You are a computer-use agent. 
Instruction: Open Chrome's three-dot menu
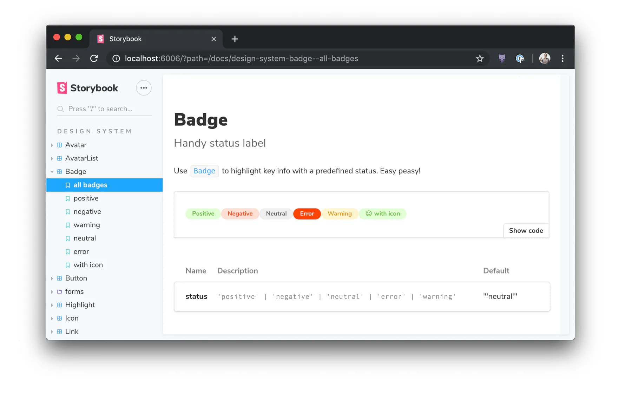[x=562, y=58]
